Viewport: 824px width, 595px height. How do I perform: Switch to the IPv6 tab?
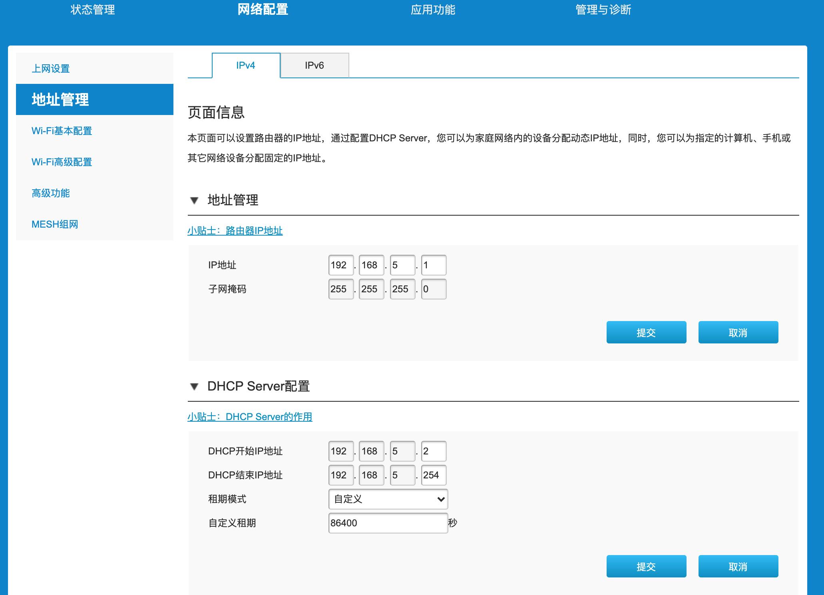[x=315, y=65]
